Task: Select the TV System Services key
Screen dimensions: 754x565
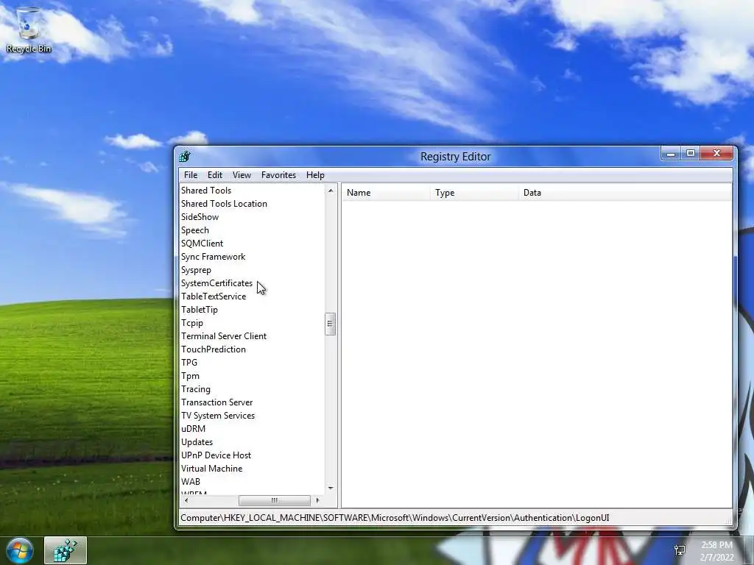Action: pyautogui.click(x=218, y=416)
